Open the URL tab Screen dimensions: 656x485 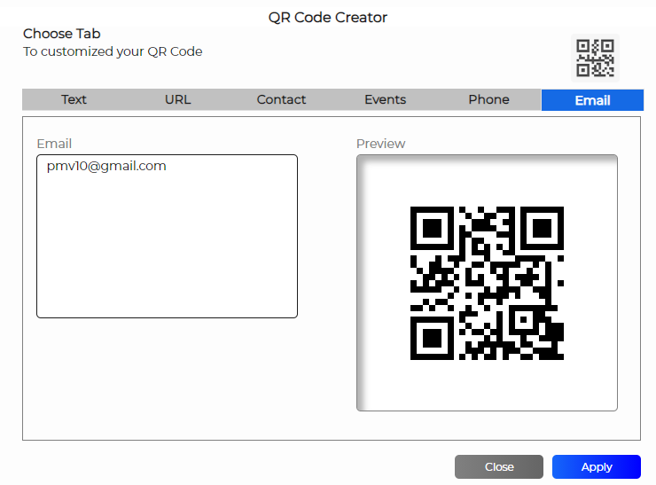pyautogui.click(x=178, y=99)
